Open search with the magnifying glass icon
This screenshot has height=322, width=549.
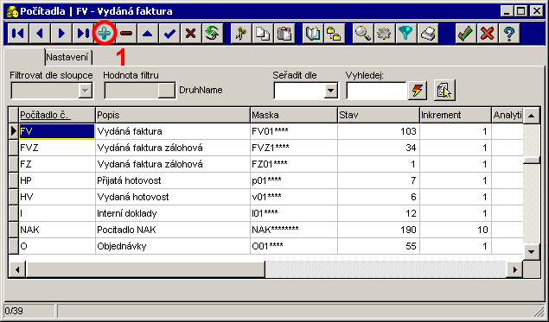[x=363, y=34]
